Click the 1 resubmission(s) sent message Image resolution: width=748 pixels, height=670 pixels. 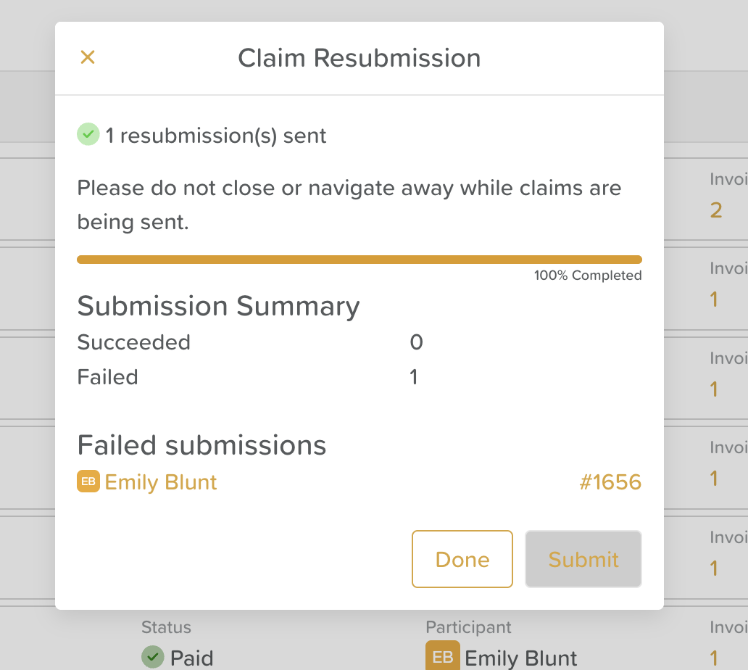[x=216, y=136]
